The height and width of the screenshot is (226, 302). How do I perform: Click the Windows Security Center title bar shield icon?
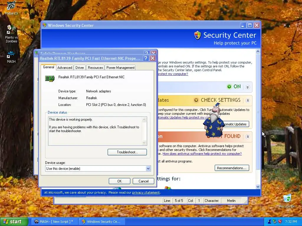(x=45, y=25)
